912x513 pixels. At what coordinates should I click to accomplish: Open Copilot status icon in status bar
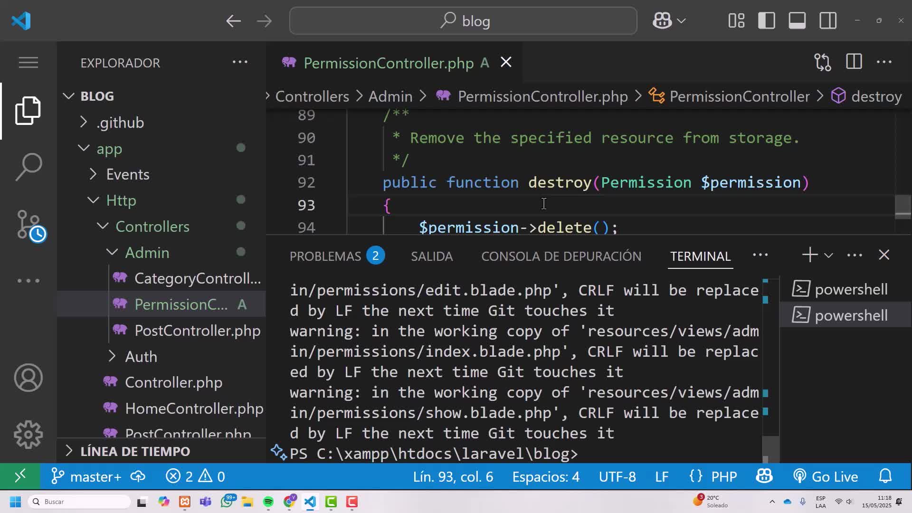pos(764,476)
